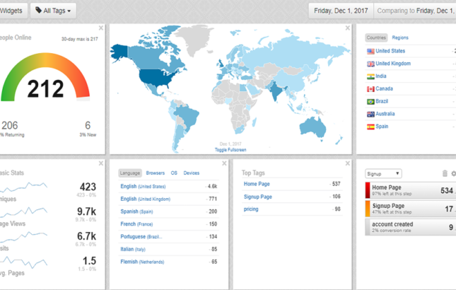456x290 pixels.
Task: Open Canada country link
Action: (384, 88)
